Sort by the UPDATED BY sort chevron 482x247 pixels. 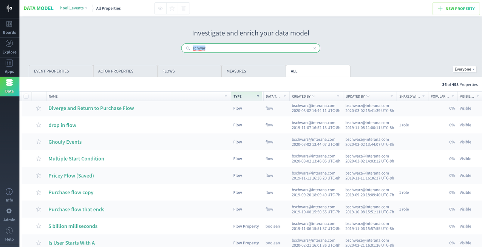tap(368, 96)
